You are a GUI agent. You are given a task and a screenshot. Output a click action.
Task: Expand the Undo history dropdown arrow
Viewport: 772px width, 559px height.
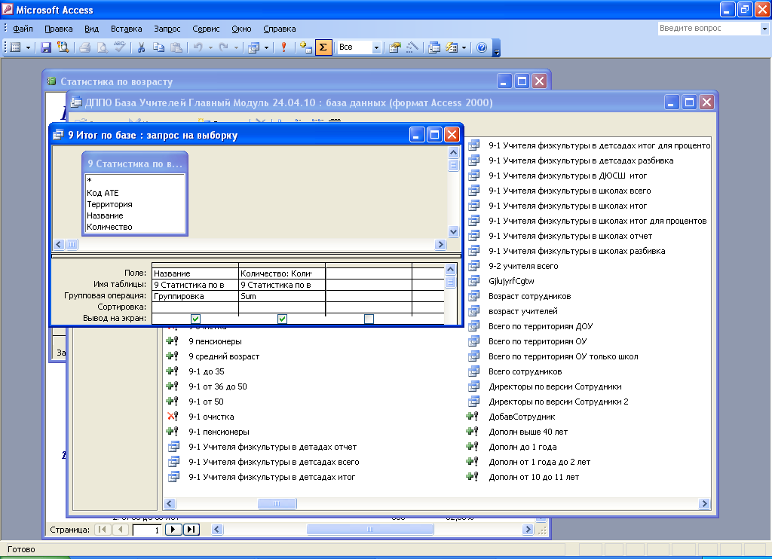pyautogui.click(x=210, y=47)
